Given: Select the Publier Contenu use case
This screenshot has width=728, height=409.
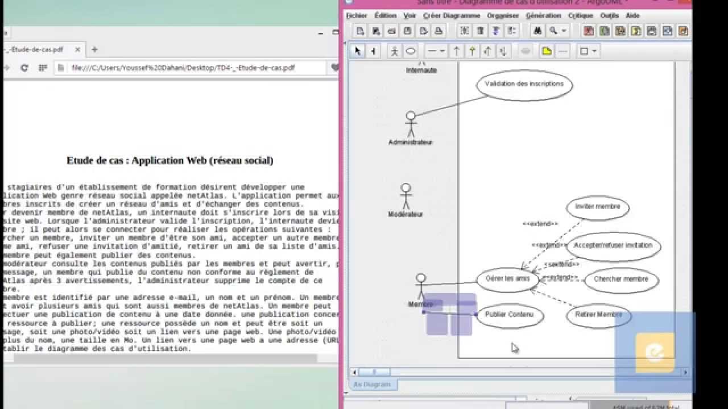Looking at the screenshot, I should [509, 315].
